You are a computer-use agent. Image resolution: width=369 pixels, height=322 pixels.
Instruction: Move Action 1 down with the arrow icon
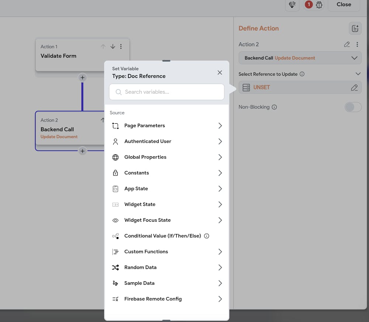click(x=113, y=47)
